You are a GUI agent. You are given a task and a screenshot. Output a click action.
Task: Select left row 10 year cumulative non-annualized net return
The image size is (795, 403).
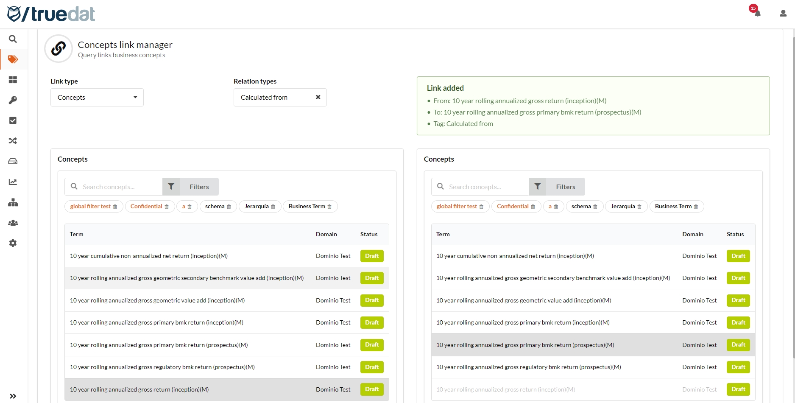click(x=149, y=256)
